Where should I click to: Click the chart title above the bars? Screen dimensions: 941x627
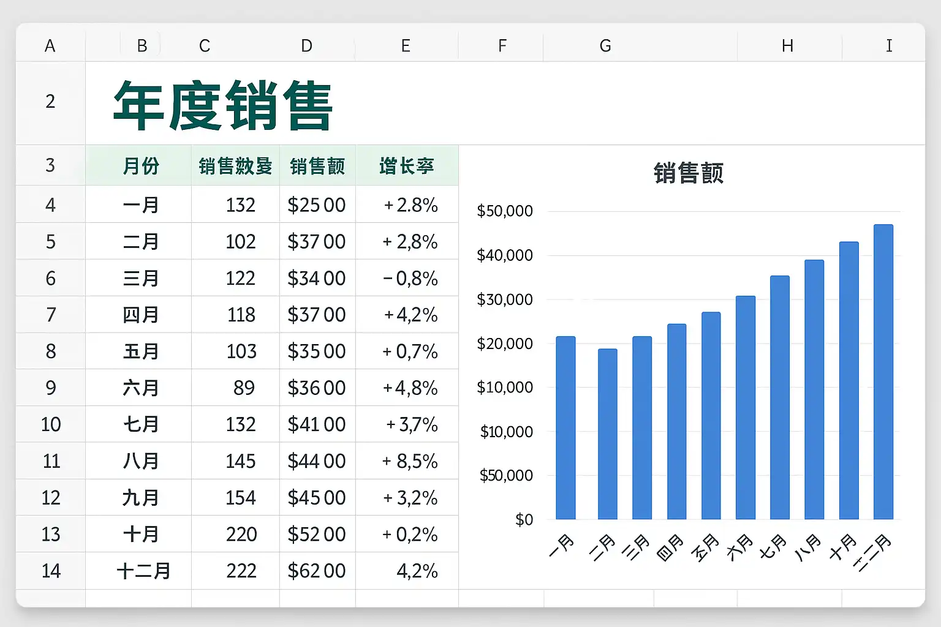pyautogui.click(x=688, y=173)
